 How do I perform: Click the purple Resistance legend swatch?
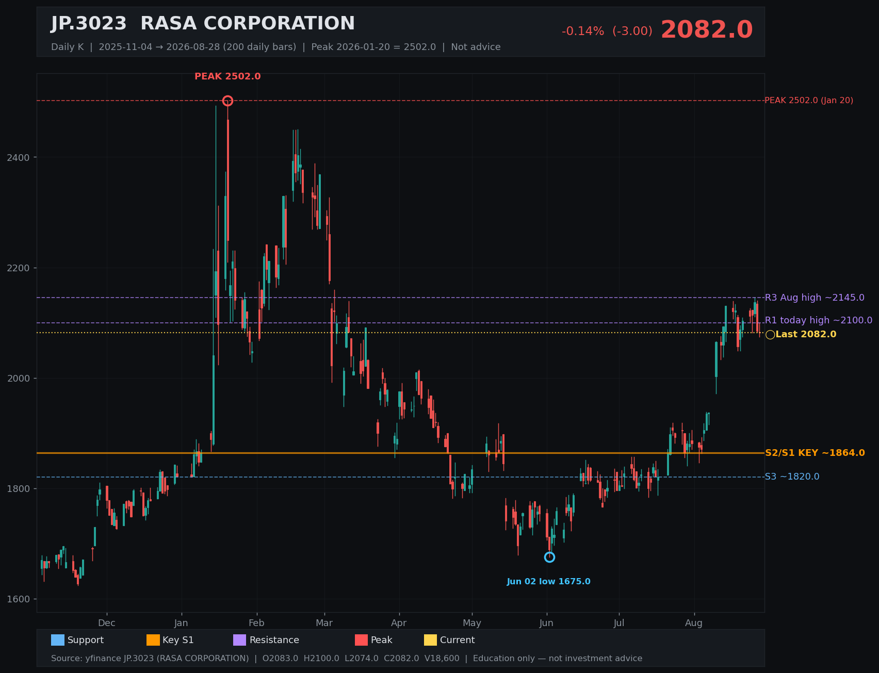(240, 640)
